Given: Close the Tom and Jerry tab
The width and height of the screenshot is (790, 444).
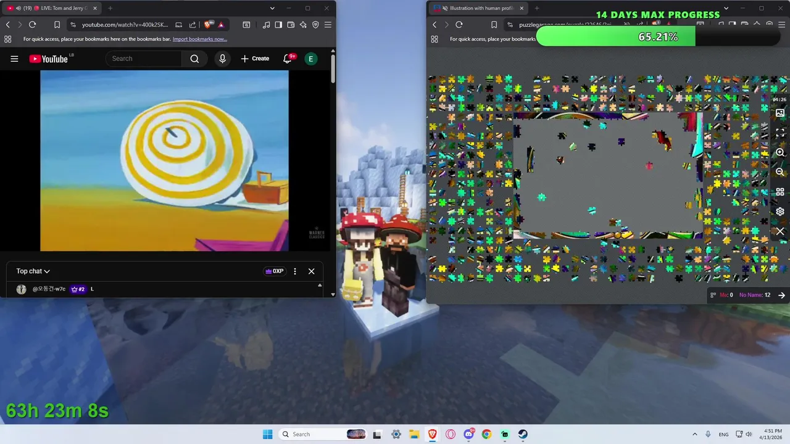Looking at the screenshot, I should coord(95,8).
